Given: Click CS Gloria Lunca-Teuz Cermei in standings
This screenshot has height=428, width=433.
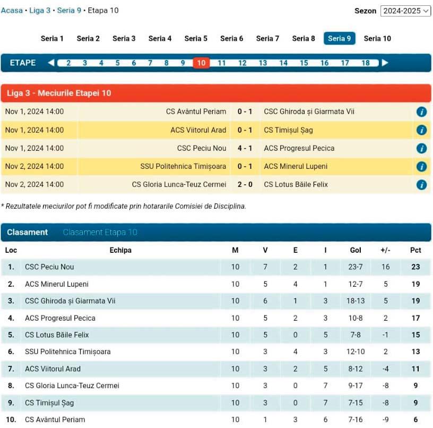Looking at the screenshot, I should (x=72, y=386).
